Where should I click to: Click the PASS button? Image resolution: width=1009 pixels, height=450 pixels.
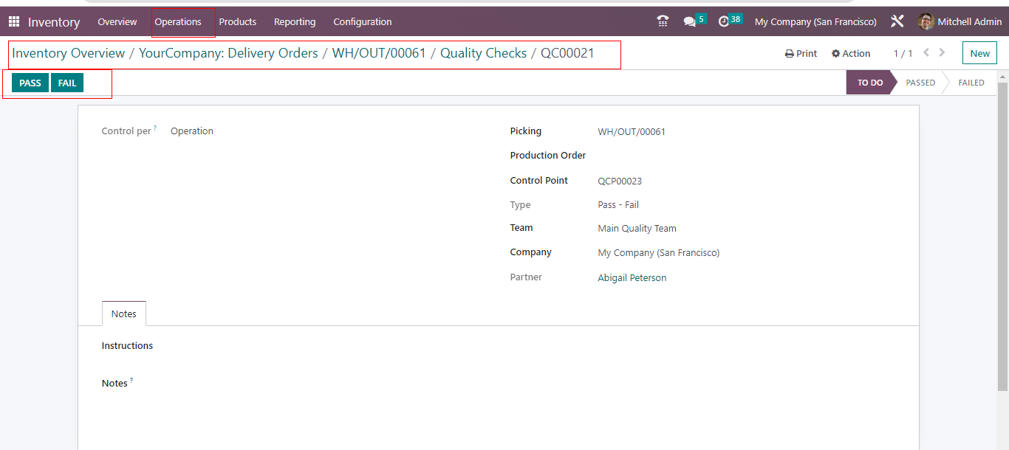(30, 83)
